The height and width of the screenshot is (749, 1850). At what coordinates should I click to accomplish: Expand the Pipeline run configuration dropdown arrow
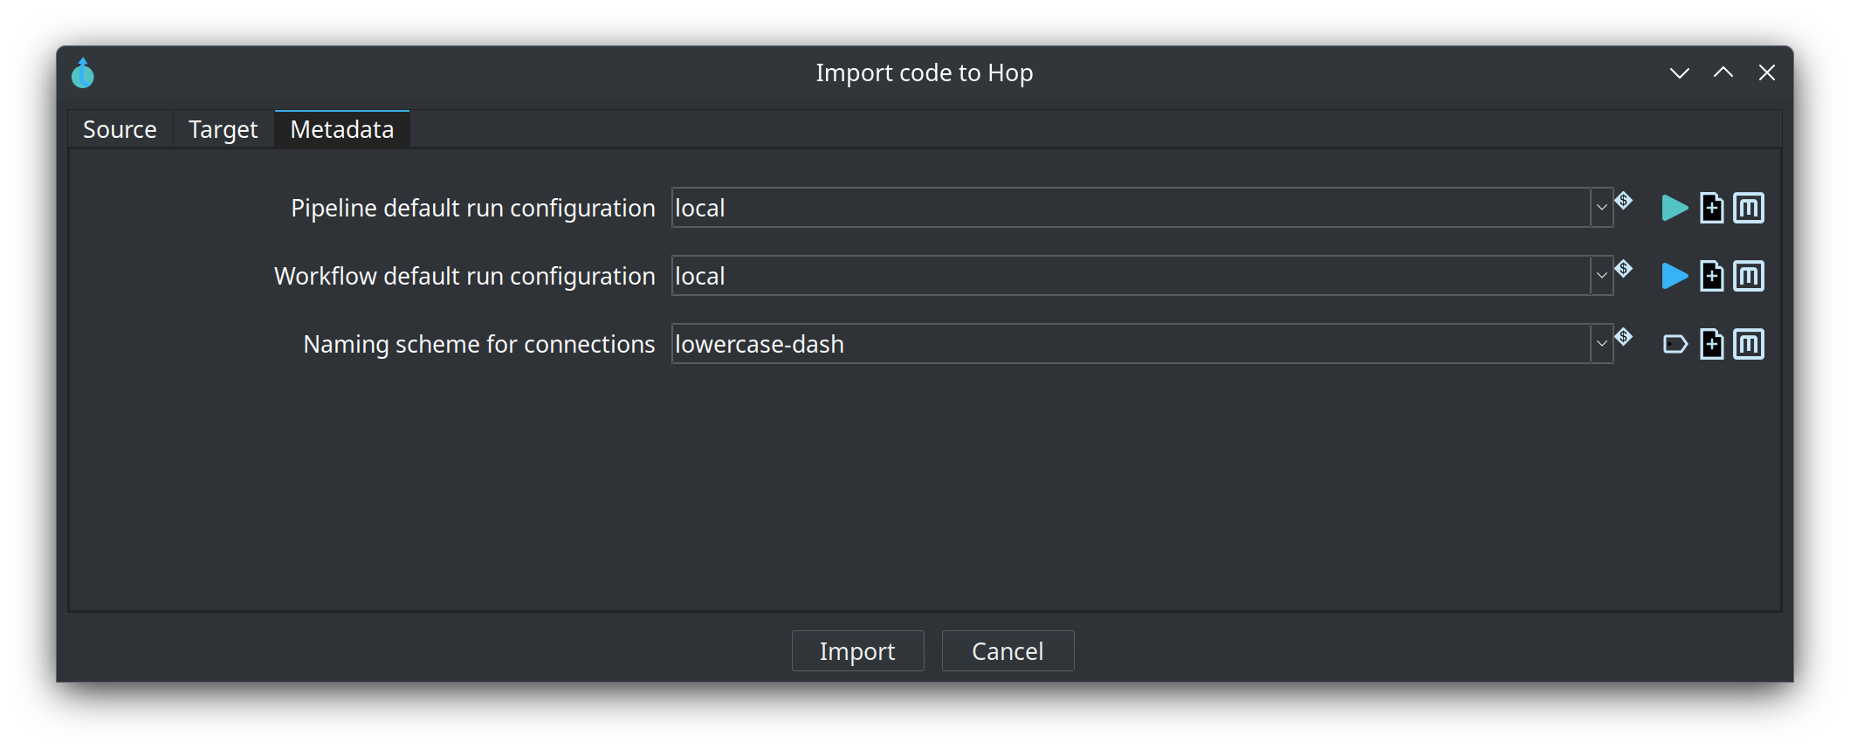(1601, 208)
